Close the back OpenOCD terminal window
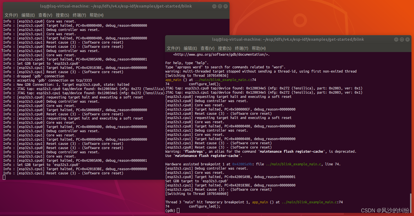414x216 pixels. [226, 6]
